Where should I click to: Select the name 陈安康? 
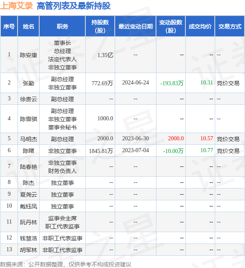[29, 55]
